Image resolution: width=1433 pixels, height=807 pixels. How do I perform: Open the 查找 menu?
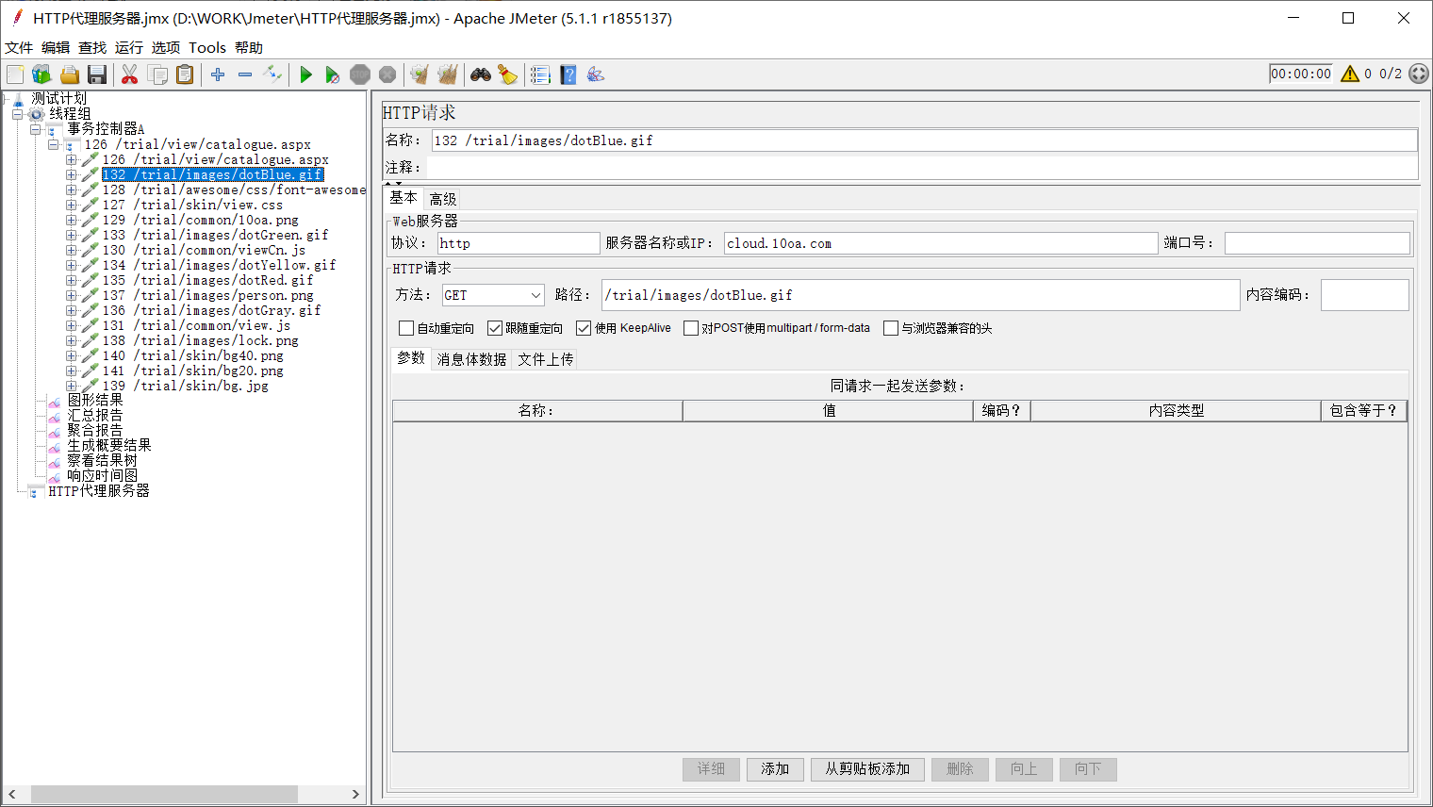point(92,47)
